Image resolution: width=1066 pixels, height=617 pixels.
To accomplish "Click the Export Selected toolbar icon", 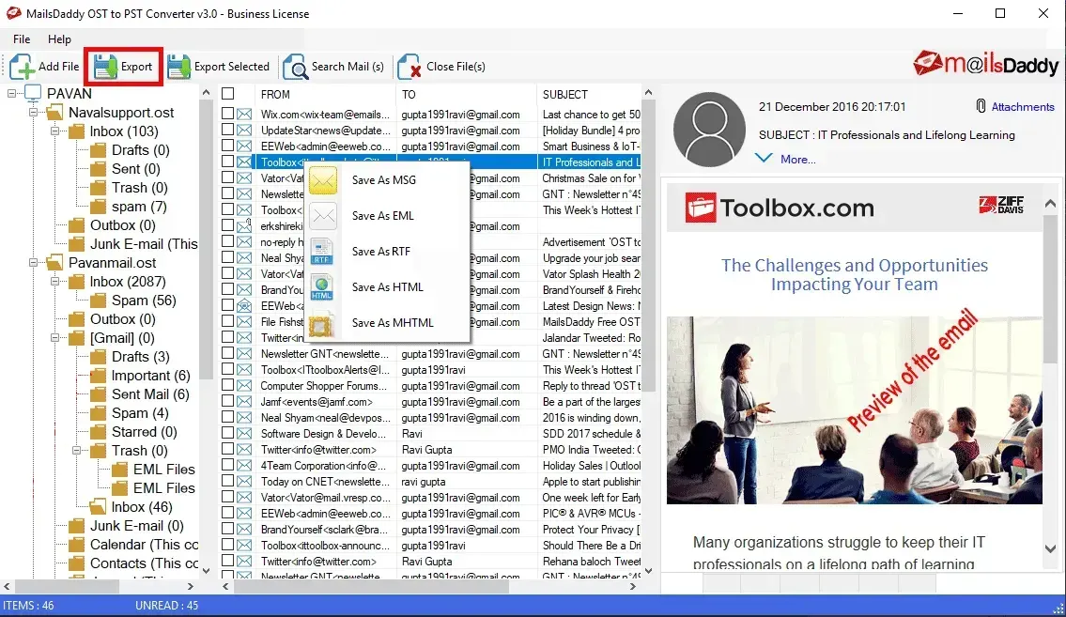I will (178, 67).
